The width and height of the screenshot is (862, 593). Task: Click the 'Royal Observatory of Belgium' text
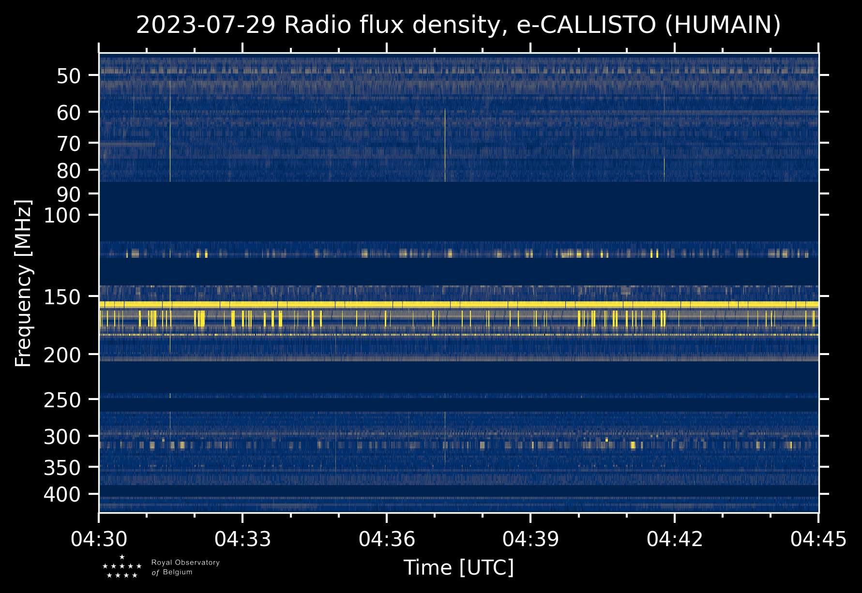[185, 567]
